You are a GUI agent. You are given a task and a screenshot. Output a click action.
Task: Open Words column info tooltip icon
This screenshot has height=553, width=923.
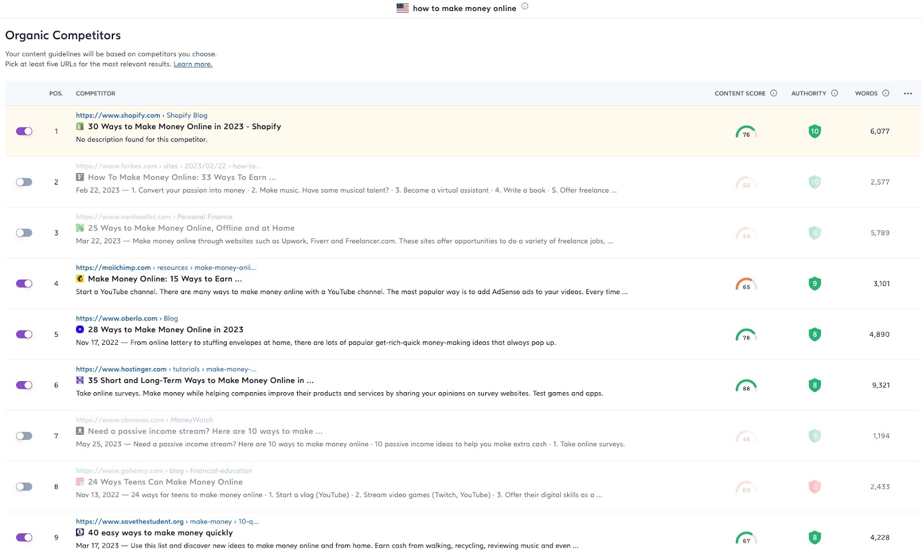click(886, 93)
